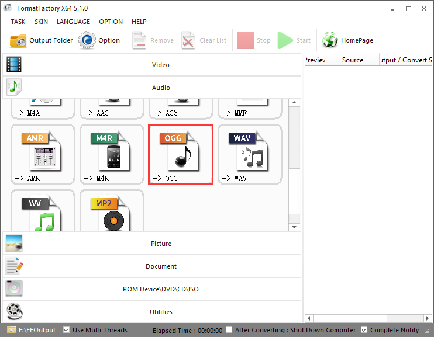Click the Output / Convert State column header
This screenshot has width=434, height=337.
point(405,60)
